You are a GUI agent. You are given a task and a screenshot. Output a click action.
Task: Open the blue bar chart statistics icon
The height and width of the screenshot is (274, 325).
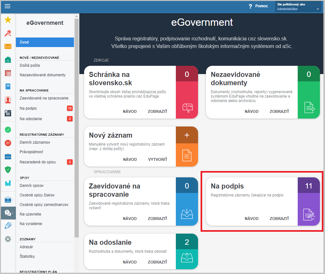[x=8, y=183]
